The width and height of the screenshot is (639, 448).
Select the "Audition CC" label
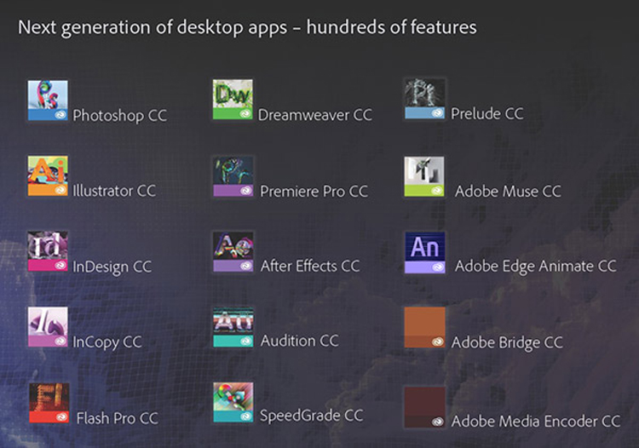point(300,341)
